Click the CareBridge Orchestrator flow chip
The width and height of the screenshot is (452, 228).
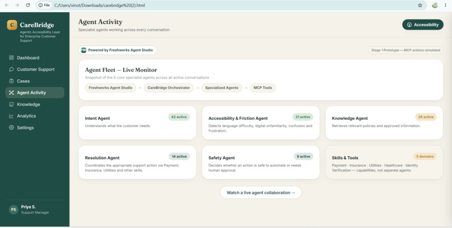pyautogui.click(x=169, y=88)
